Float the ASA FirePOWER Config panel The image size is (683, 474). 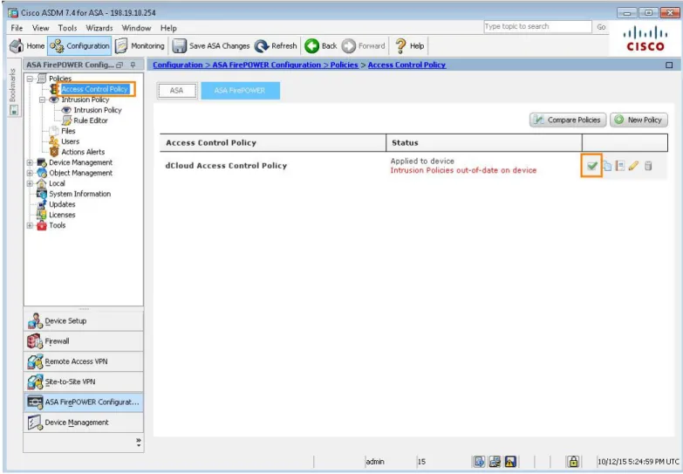pyautogui.click(x=120, y=65)
